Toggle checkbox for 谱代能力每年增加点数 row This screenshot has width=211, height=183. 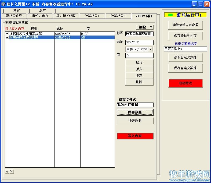(x=8, y=33)
